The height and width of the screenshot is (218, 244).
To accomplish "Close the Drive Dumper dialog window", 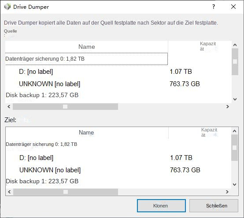I will [233, 7].
